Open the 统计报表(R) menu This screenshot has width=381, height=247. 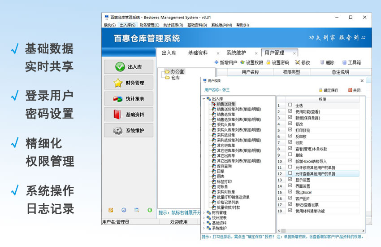coord(173,25)
